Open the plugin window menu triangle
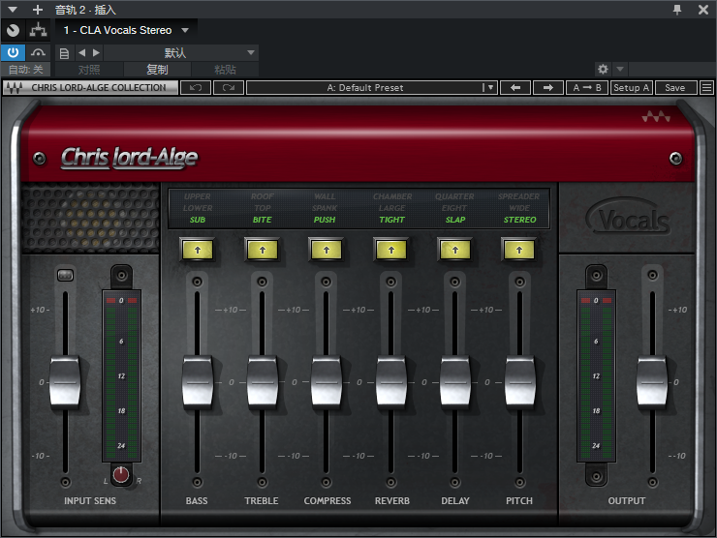 tap(13, 9)
